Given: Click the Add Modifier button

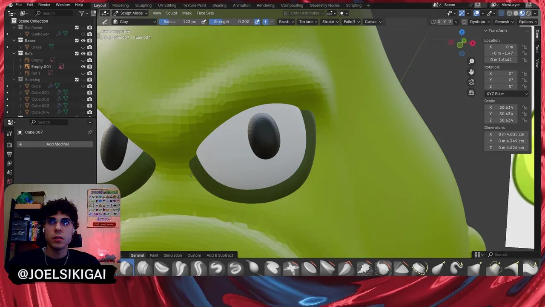Looking at the screenshot, I should (x=54, y=144).
